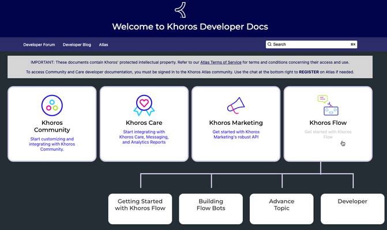Open the Atlas Terms of Service link

point(221,62)
